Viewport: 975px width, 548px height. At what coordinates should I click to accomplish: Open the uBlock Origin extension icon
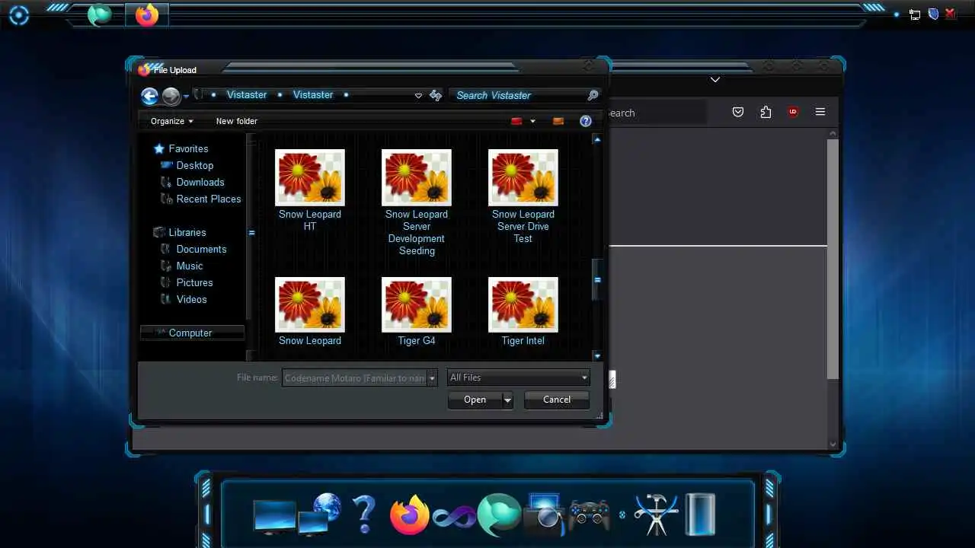[x=793, y=112]
